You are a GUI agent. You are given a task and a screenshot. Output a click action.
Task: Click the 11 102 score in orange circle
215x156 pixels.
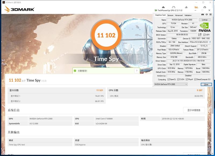[106, 35]
